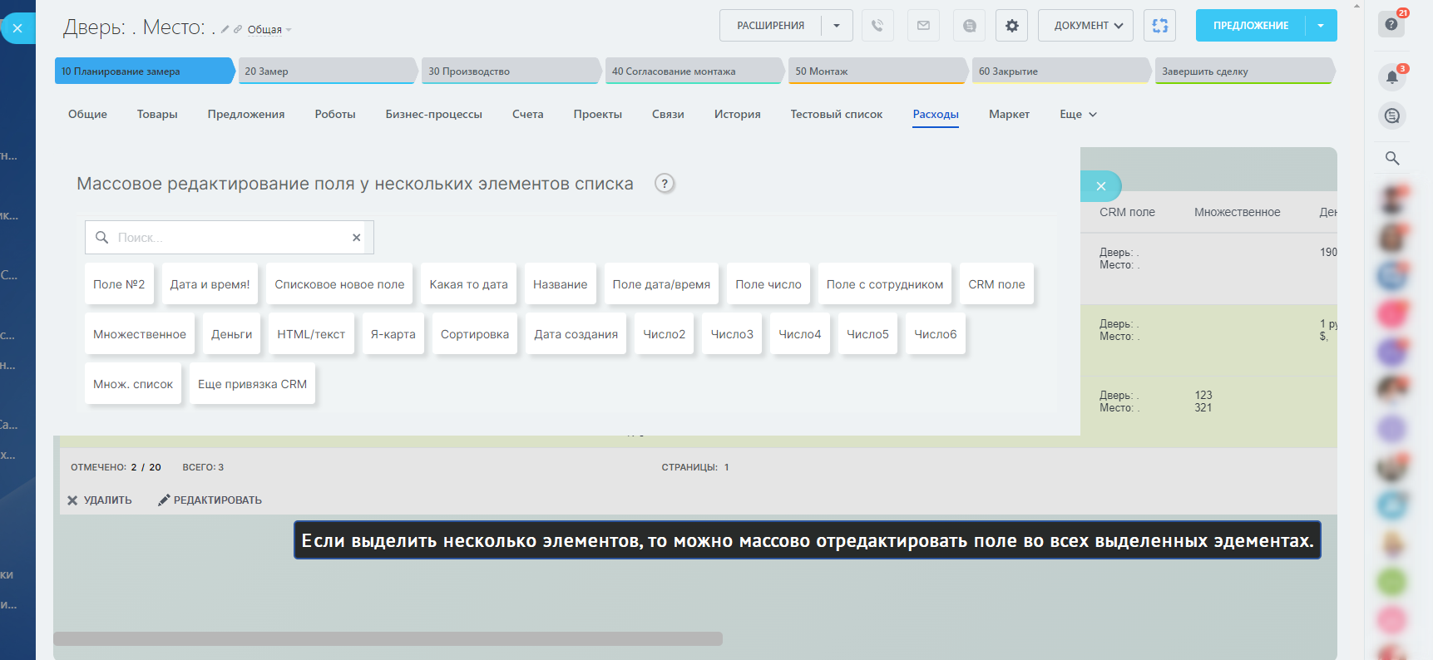The width and height of the screenshot is (1433, 660).
Task: Click the blue fullscreen arrows icon
Action: point(1159,26)
